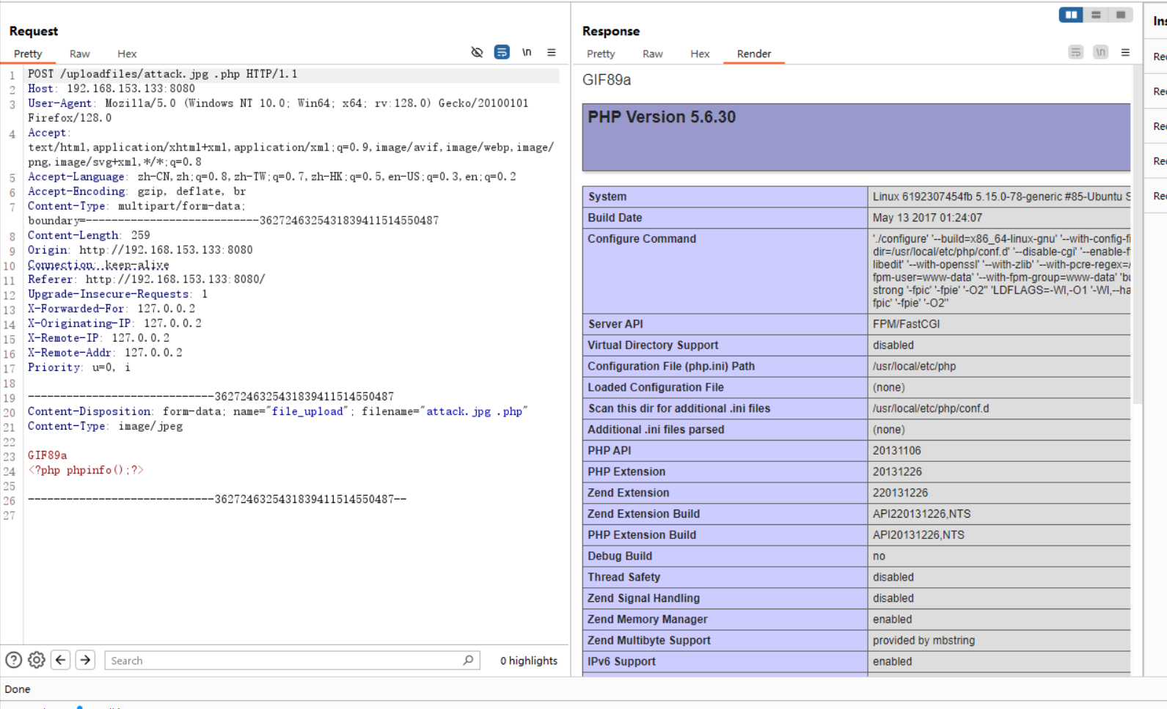Click the Zend Multibyte Support value

923,641
